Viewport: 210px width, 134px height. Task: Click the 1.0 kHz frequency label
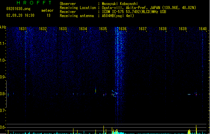click(x=3, y=60)
